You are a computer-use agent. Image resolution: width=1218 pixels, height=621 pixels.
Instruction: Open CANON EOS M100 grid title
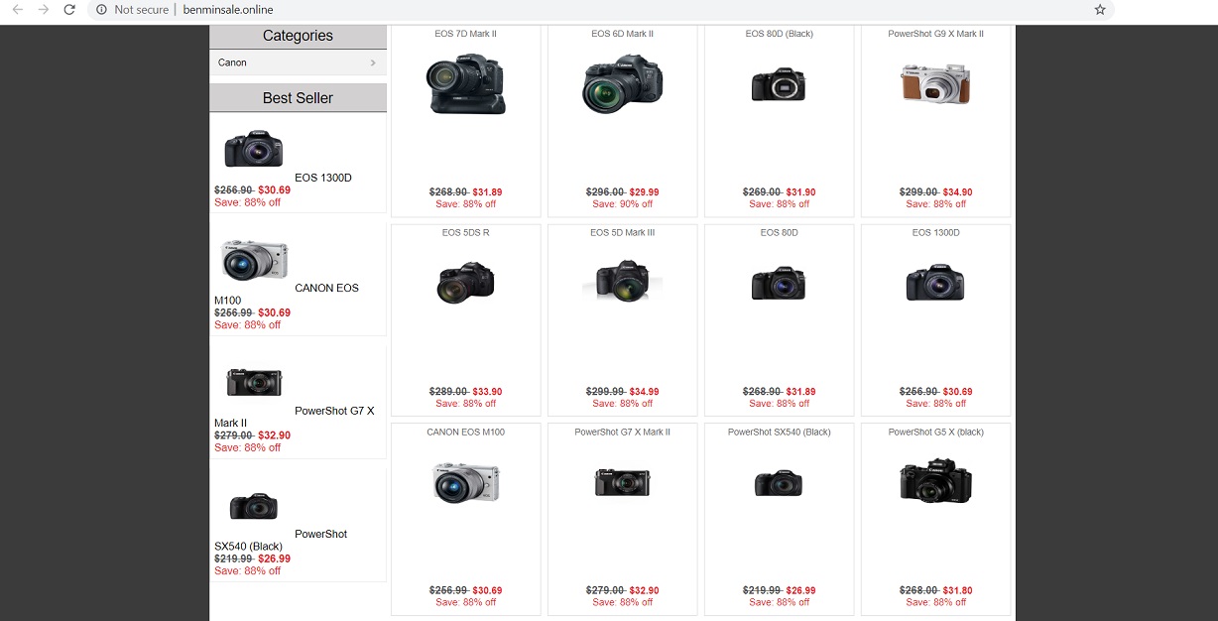tap(466, 433)
